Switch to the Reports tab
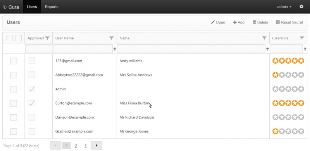The height and width of the screenshot is (151, 310). [x=52, y=7]
